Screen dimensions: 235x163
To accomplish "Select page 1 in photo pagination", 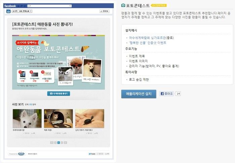I will 59,143.
